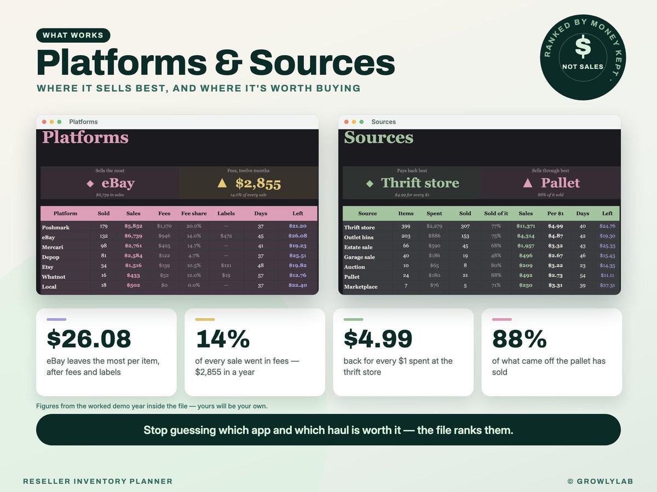Click the Spent column header
The height and width of the screenshot is (492, 657).
coord(434,213)
